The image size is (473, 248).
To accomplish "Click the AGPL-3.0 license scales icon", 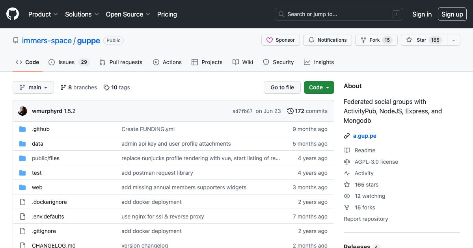I will tap(347, 162).
